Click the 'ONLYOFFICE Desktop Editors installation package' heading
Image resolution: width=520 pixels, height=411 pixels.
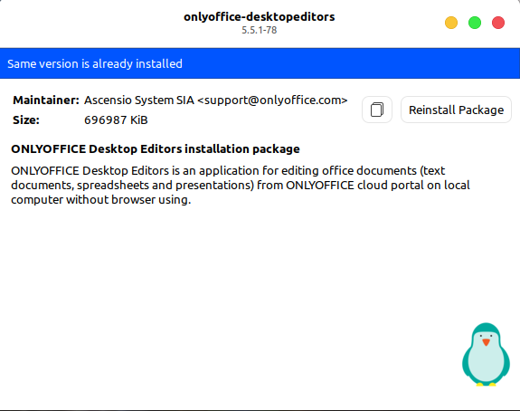[156, 149]
